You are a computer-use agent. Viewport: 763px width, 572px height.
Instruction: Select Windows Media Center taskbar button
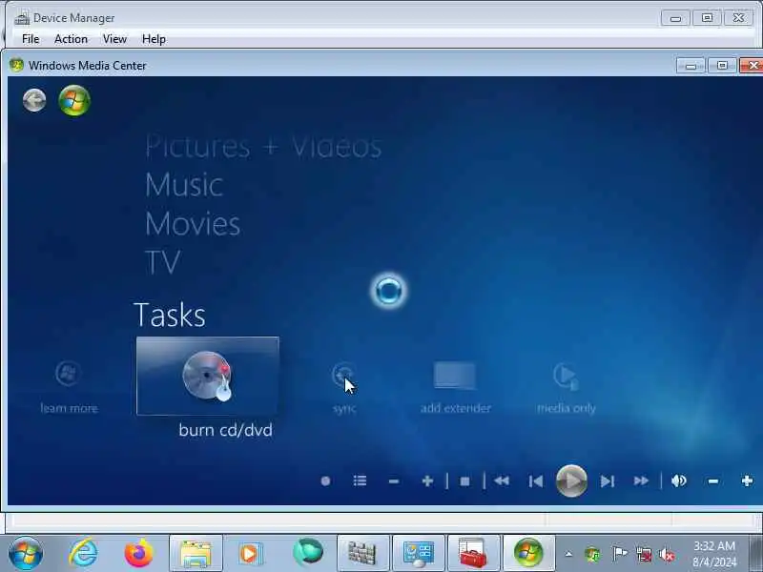click(x=528, y=553)
